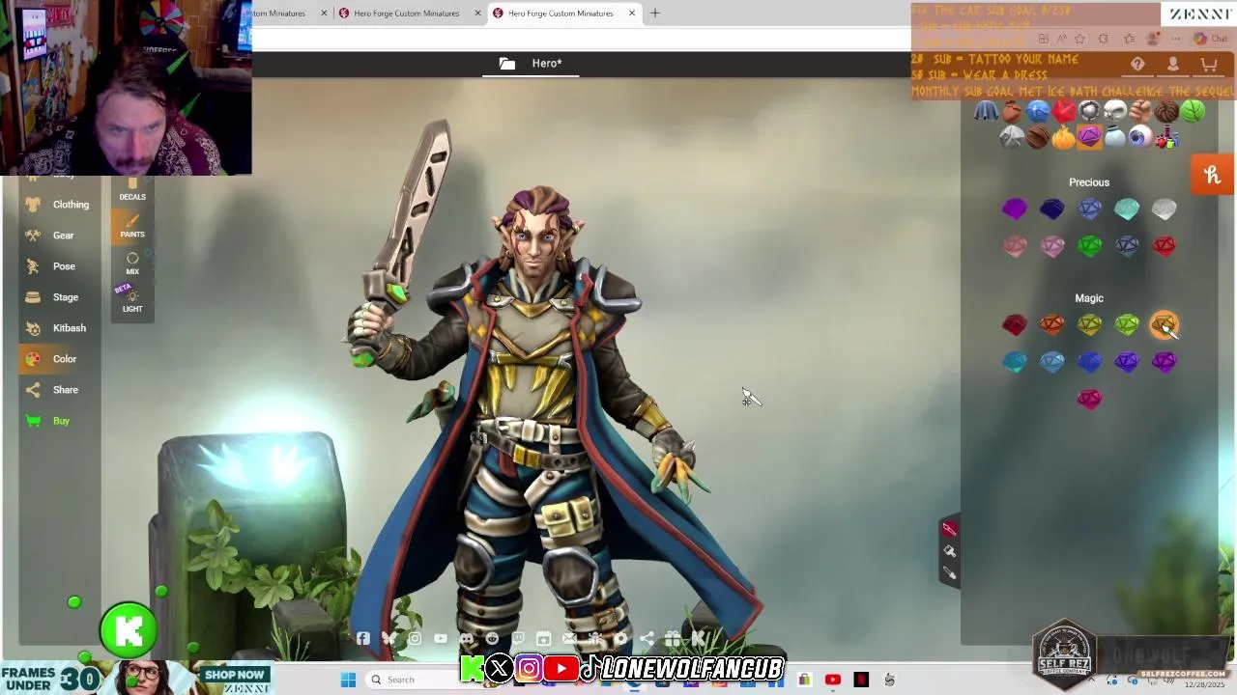
Task: Apply the teal Precious gem swatch
Action: (1127, 209)
